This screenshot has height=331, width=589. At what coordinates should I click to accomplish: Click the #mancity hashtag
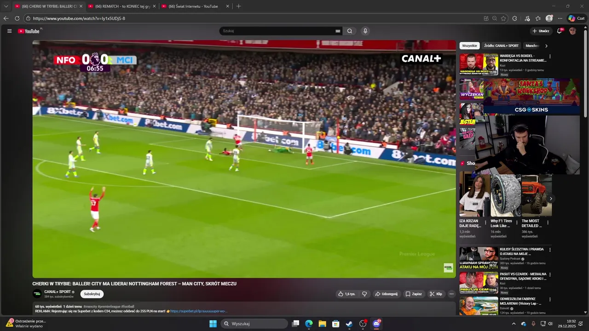click(x=90, y=307)
